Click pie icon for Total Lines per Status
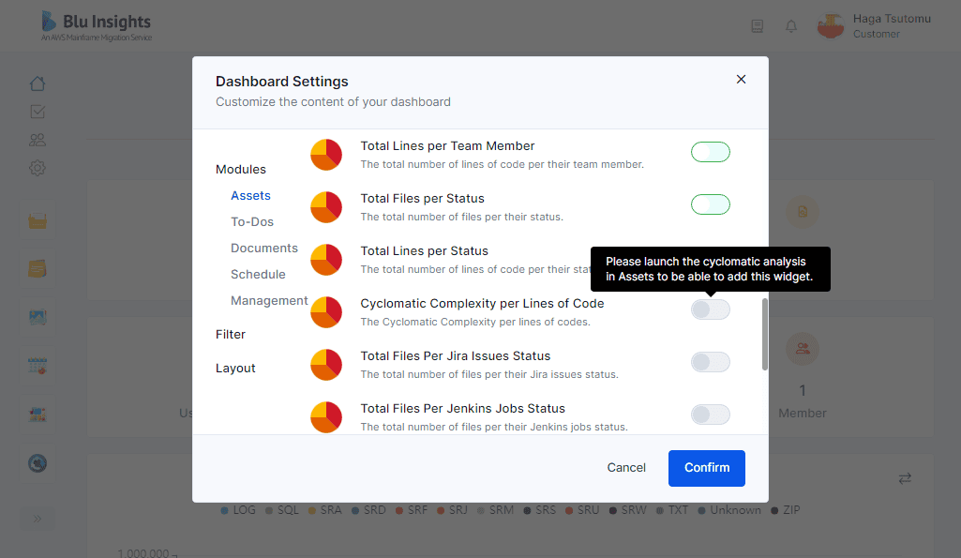This screenshot has height=558, width=961. 326,260
